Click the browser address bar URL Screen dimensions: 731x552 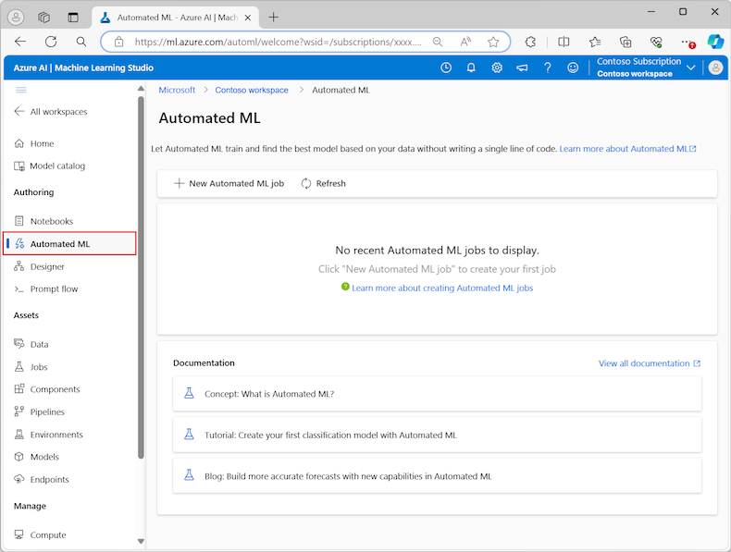tap(278, 42)
